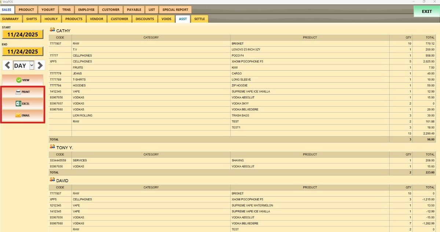
Task: Open the LIST main tab
Action: [x=152, y=10]
